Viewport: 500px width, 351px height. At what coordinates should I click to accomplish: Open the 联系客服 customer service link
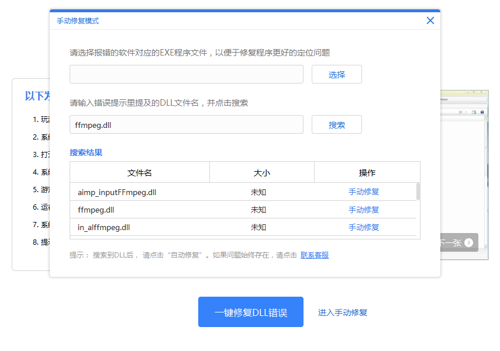[x=314, y=255]
